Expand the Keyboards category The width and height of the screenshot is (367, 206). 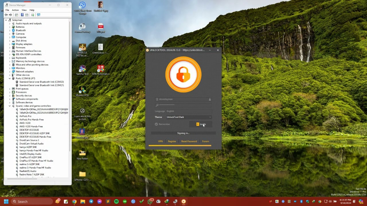[9, 58]
